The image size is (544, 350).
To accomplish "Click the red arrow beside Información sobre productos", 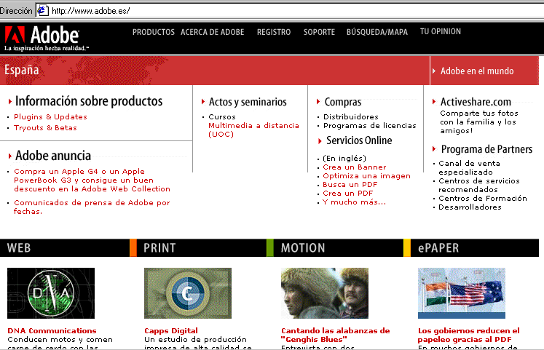I will [x=10, y=102].
